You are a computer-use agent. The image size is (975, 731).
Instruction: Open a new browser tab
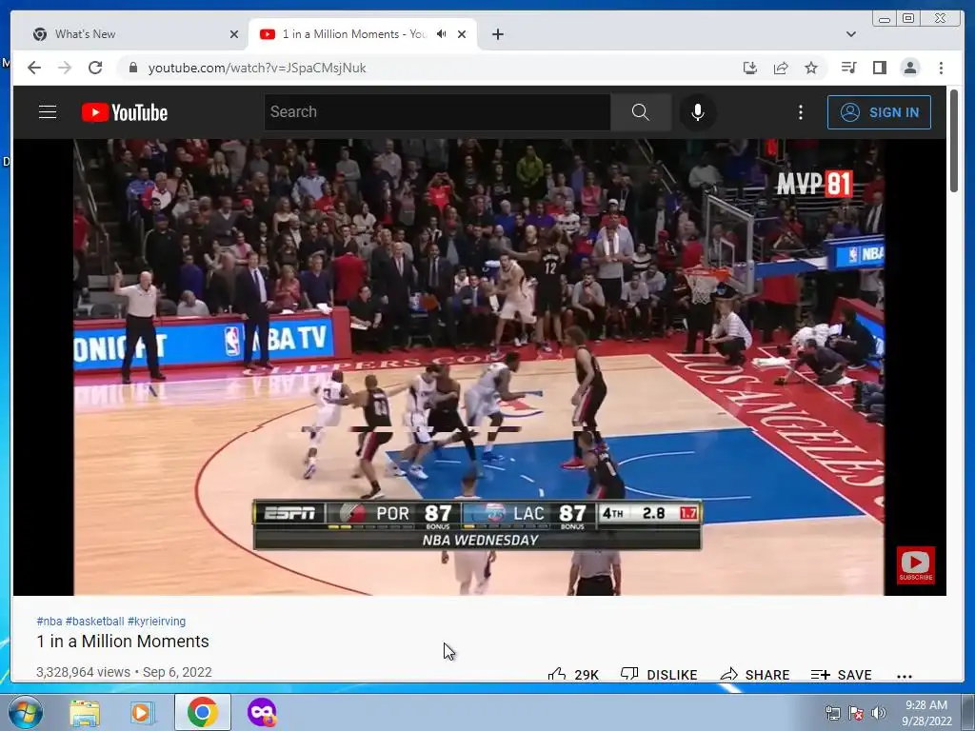[x=497, y=34]
